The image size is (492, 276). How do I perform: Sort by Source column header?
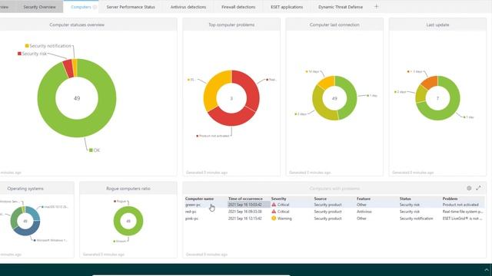click(x=320, y=199)
